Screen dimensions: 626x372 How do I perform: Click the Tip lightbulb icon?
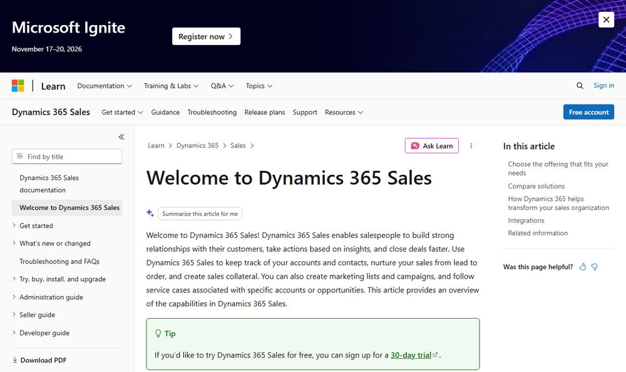point(158,333)
